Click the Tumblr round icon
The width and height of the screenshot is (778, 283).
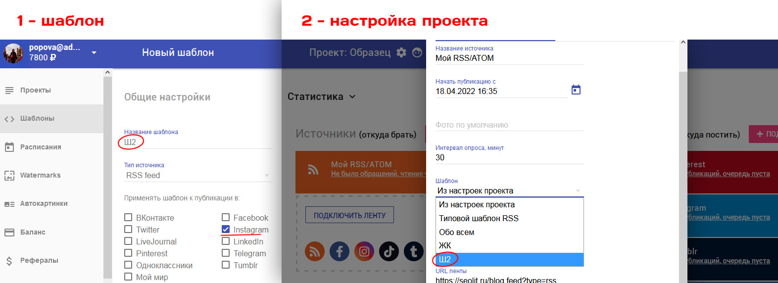413,251
